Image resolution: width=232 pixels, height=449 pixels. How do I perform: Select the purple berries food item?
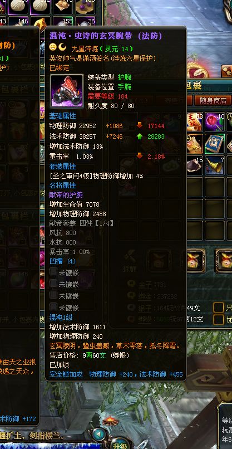tap(85, 6)
